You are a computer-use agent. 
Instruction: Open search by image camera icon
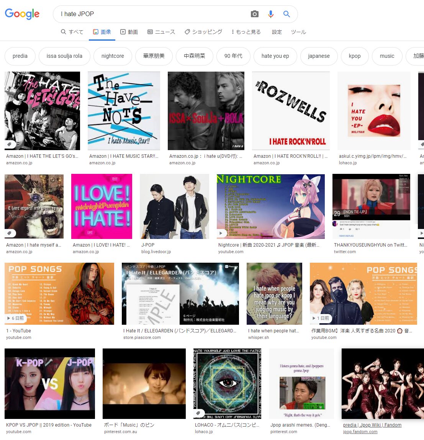pyautogui.click(x=255, y=14)
